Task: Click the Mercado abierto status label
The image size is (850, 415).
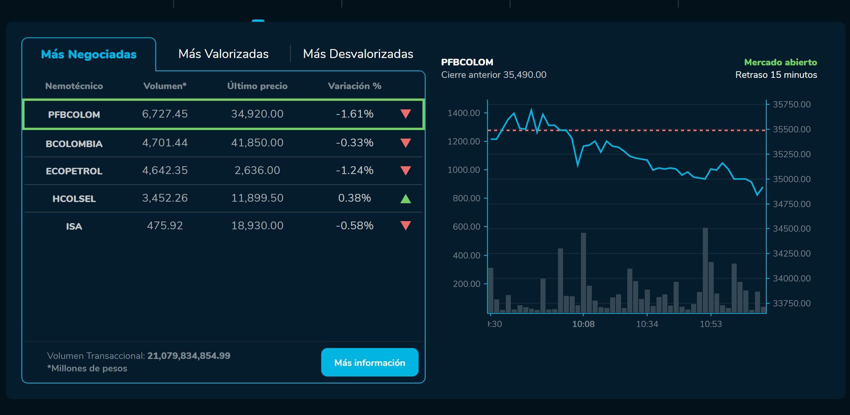Action: (x=780, y=62)
